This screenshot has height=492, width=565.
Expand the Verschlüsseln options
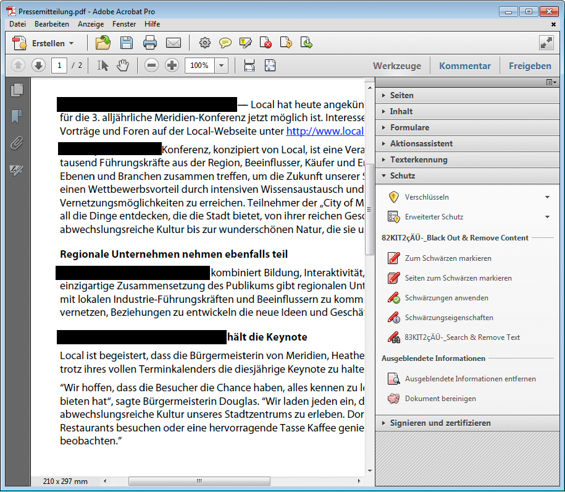(x=546, y=197)
